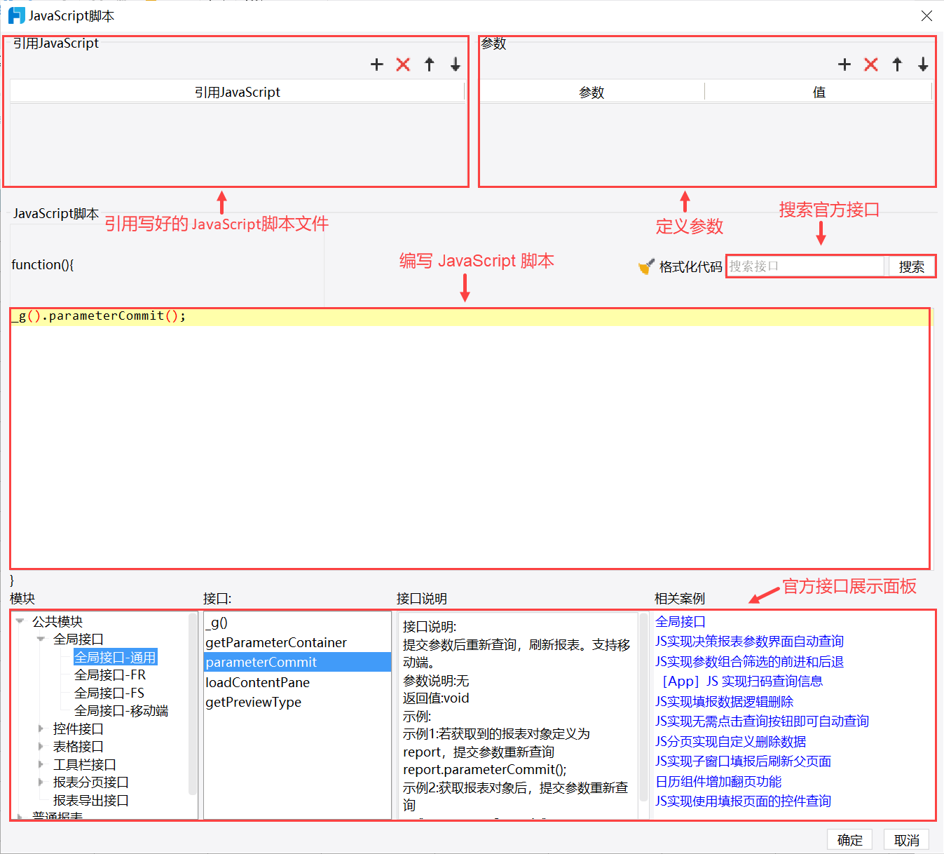Click the 引用JavaScript column header
The image size is (944, 854).
pos(238,92)
